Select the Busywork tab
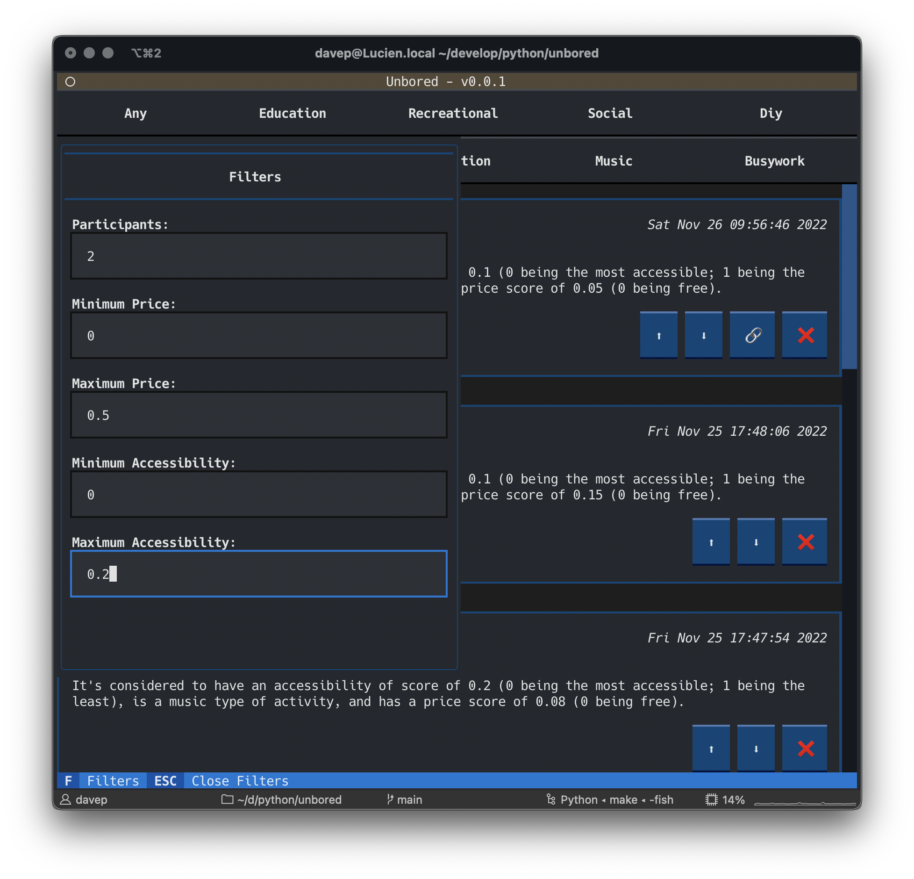This screenshot has height=879, width=914. 774,161
